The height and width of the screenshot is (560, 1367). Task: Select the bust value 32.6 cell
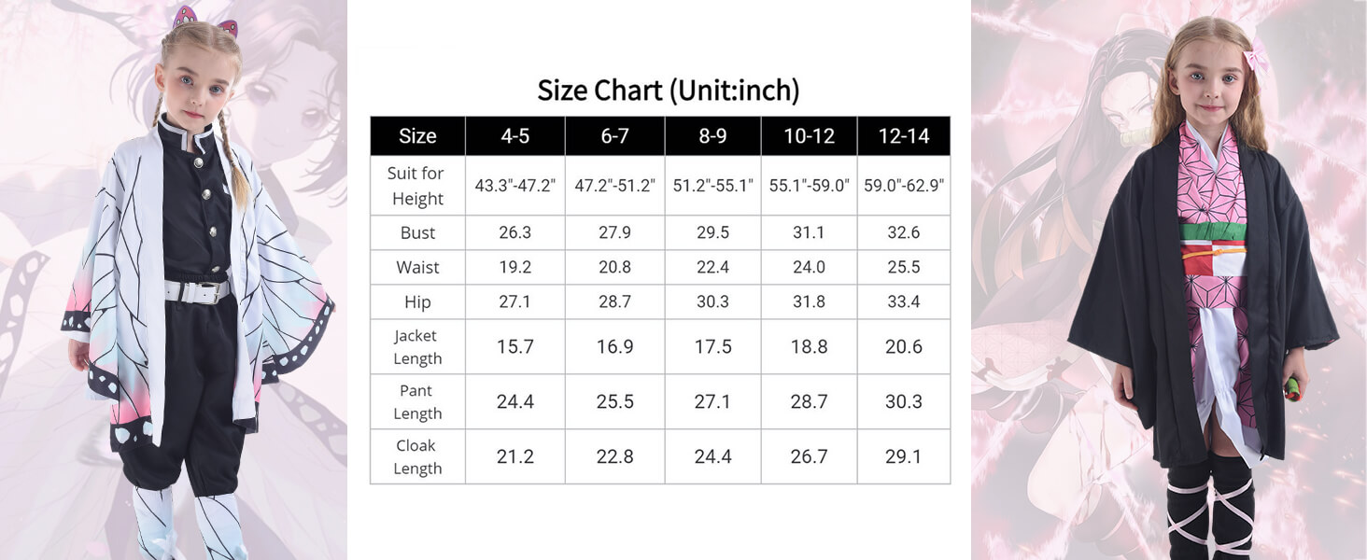[904, 232]
